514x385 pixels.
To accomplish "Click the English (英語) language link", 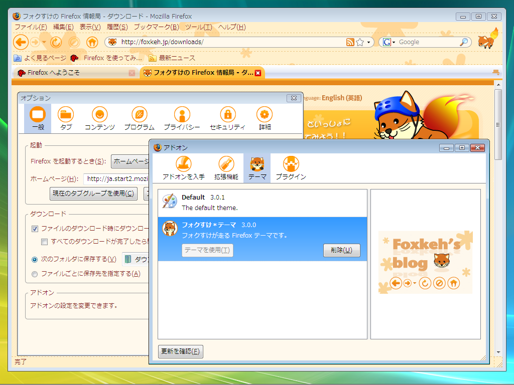I will (342, 98).
